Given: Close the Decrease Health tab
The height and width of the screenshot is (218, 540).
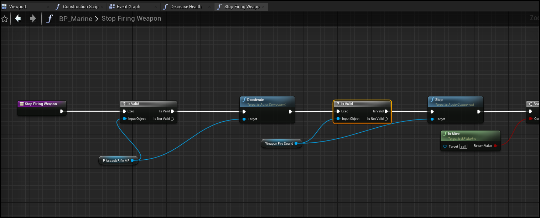Looking at the screenshot, I should pos(209,7).
